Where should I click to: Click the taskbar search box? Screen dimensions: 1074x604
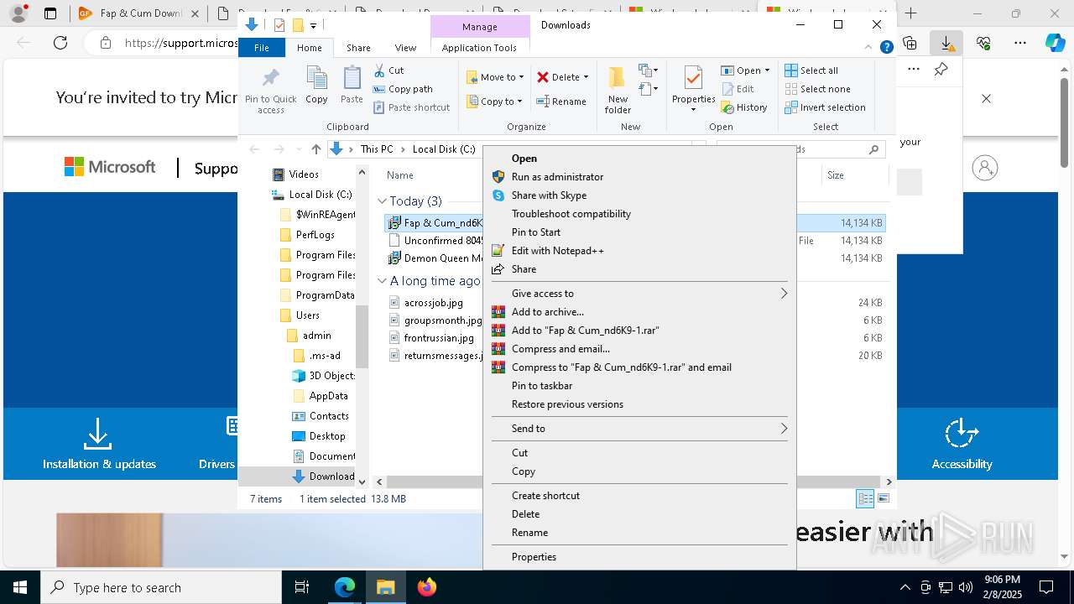click(x=161, y=587)
